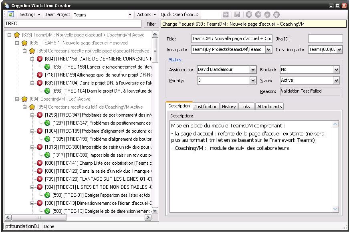Image resolution: width=349 pixels, height=232 pixels.
Task: Click the red X icon of bug [693]
Action: [40, 83]
